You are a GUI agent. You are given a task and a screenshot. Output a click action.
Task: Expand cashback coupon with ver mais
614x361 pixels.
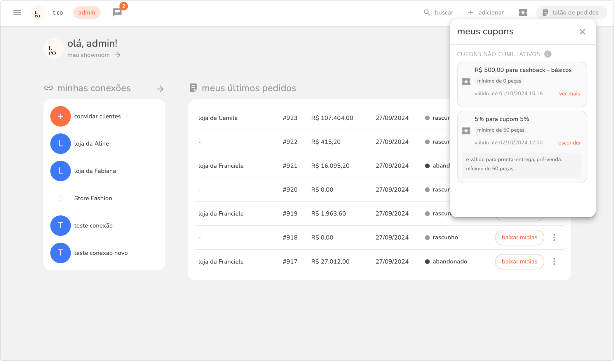(569, 93)
